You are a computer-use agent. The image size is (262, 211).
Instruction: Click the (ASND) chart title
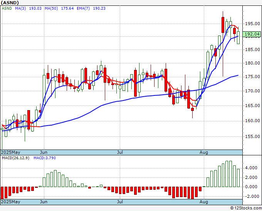point(10,3)
